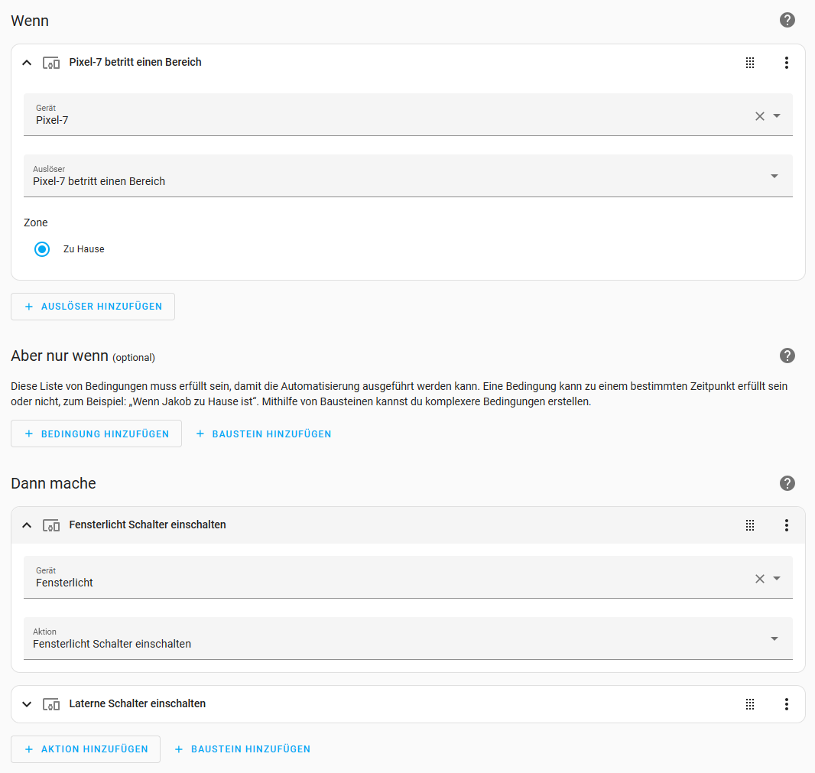The image size is (815, 773).
Task: Click drag handle of Fensterlicht action
Action: click(750, 525)
